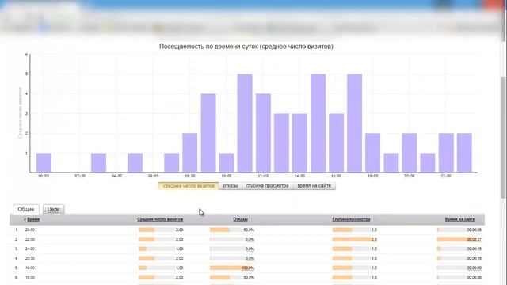Click the chart bar for 07:00

pyautogui.click(x=172, y=162)
